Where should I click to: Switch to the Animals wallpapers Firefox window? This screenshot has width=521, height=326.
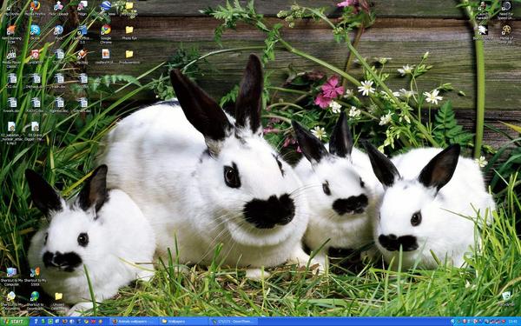(135, 322)
